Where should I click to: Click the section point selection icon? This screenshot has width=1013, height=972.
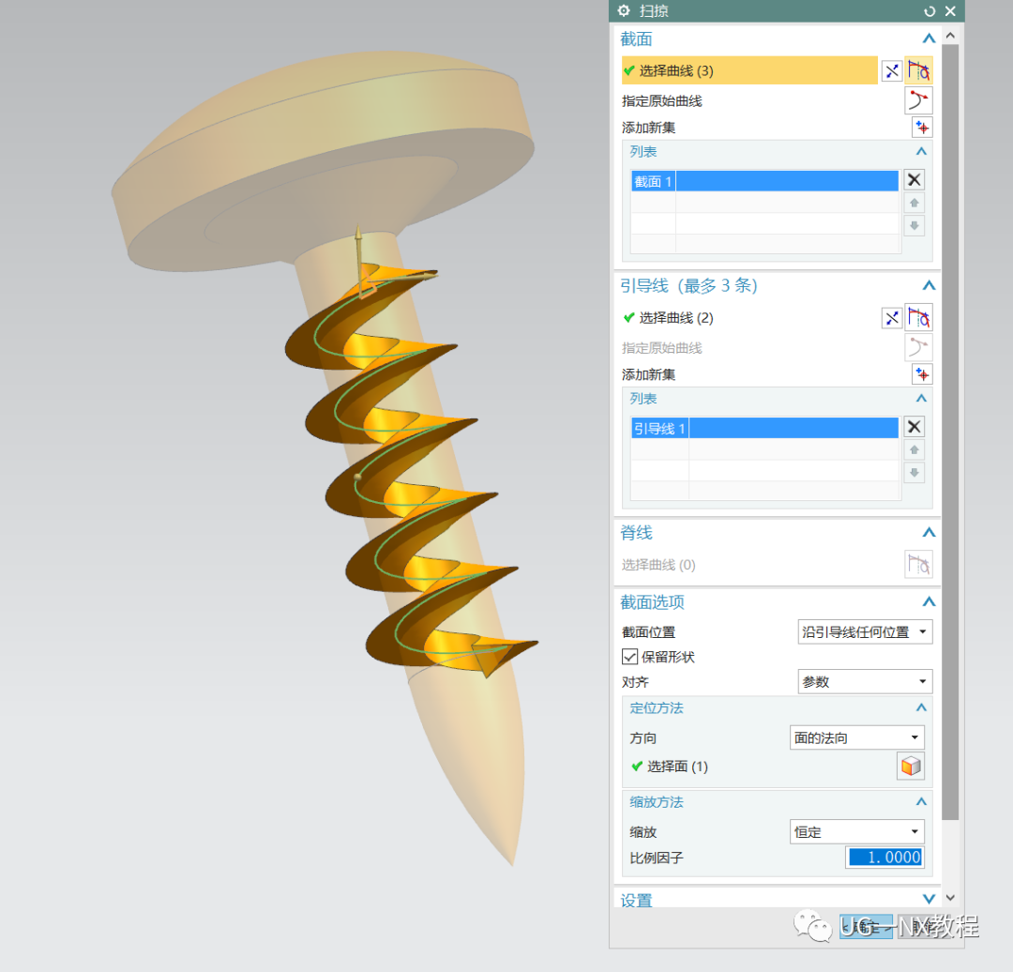[892, 71]
